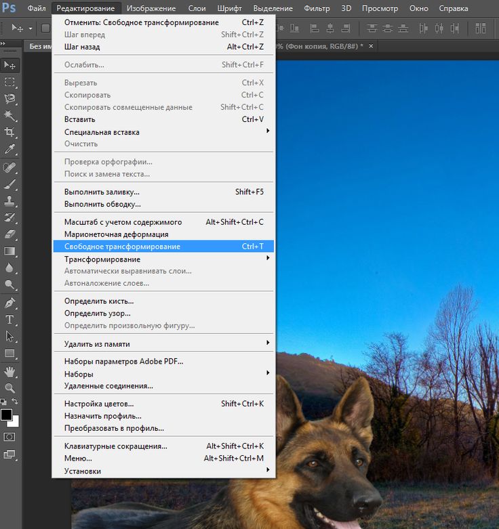Pick the Eyedropper tool
The width and height of the screenshot is (499, 529).
[x=9, y=149]
